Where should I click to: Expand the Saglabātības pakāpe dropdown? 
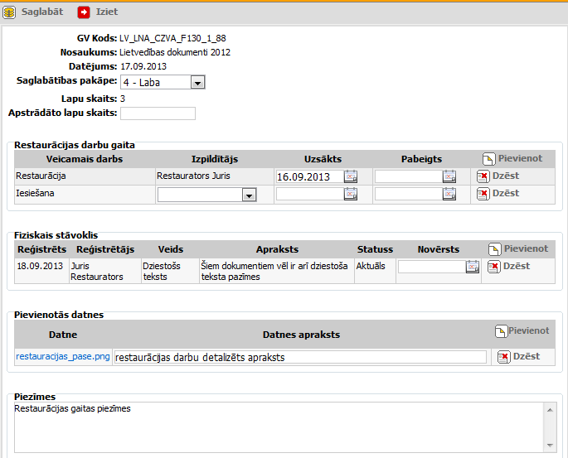click(197, 83)
